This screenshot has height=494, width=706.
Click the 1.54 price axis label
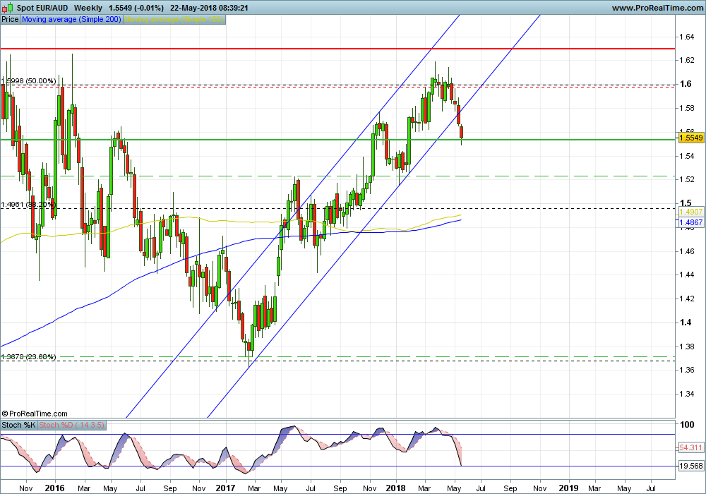687,156
